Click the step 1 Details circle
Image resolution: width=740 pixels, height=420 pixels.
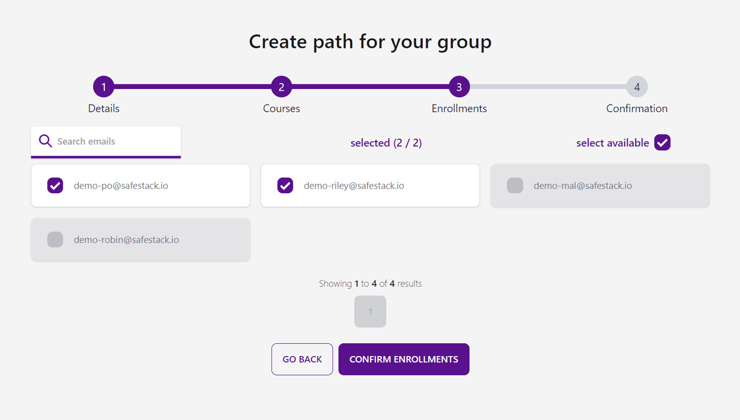103,86
